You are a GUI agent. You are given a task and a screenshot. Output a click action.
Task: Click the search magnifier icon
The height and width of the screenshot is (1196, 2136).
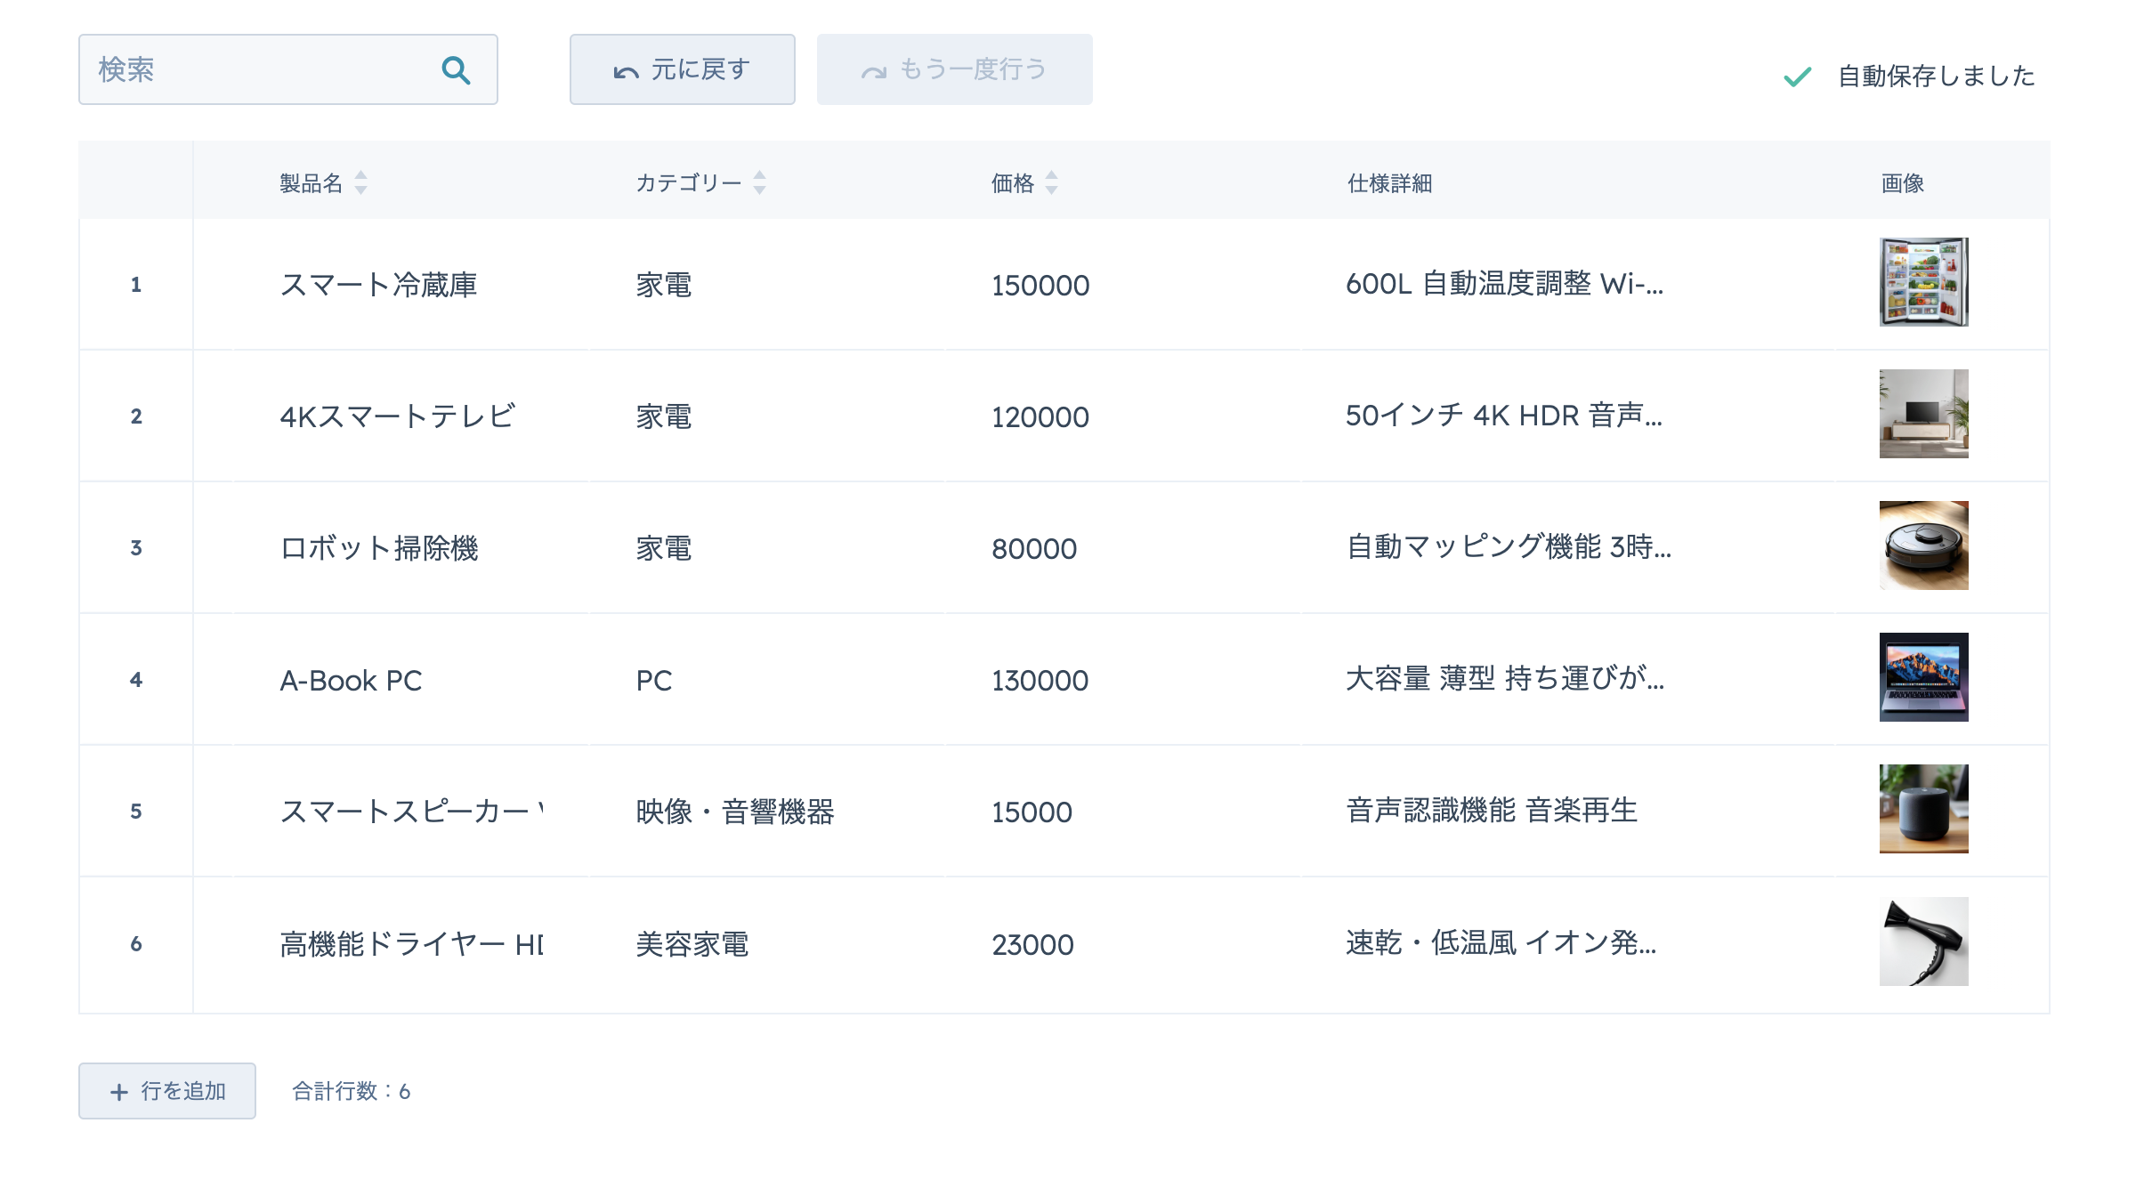[456, 70]
